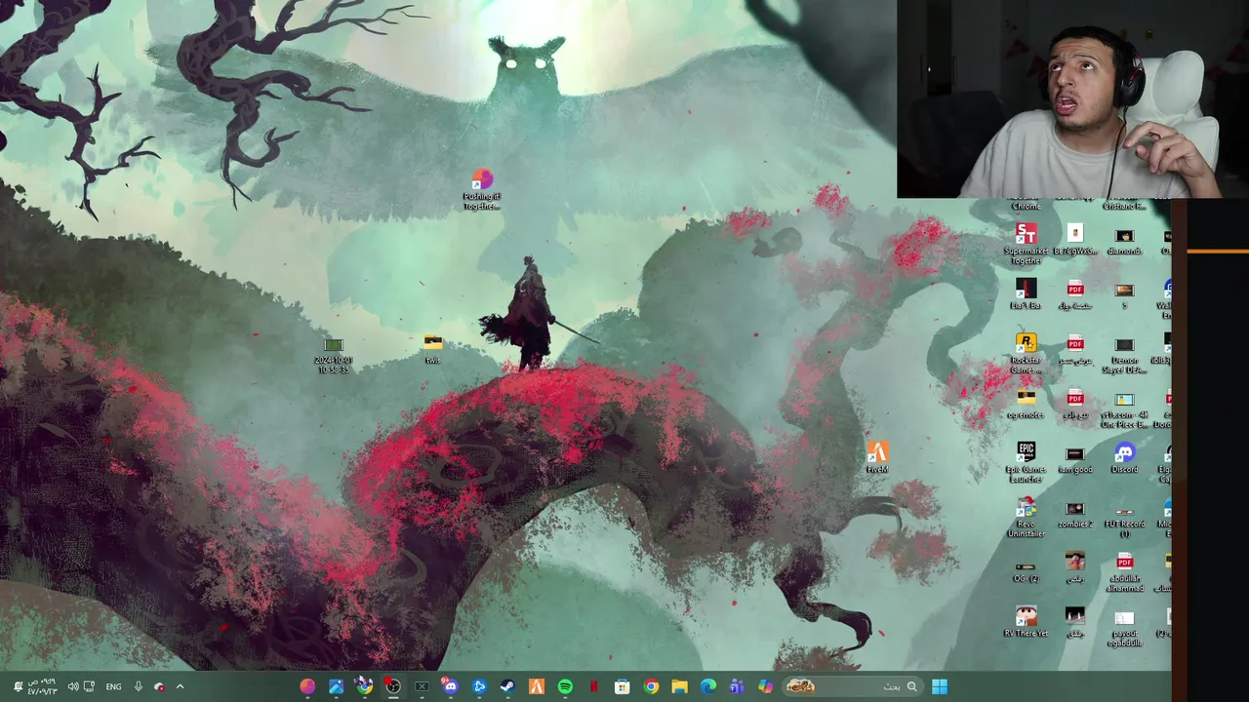The height and width of the screenshot is (702, 1249).
Task: Open the payout ogabdulla file
Action: (1124, 629)
